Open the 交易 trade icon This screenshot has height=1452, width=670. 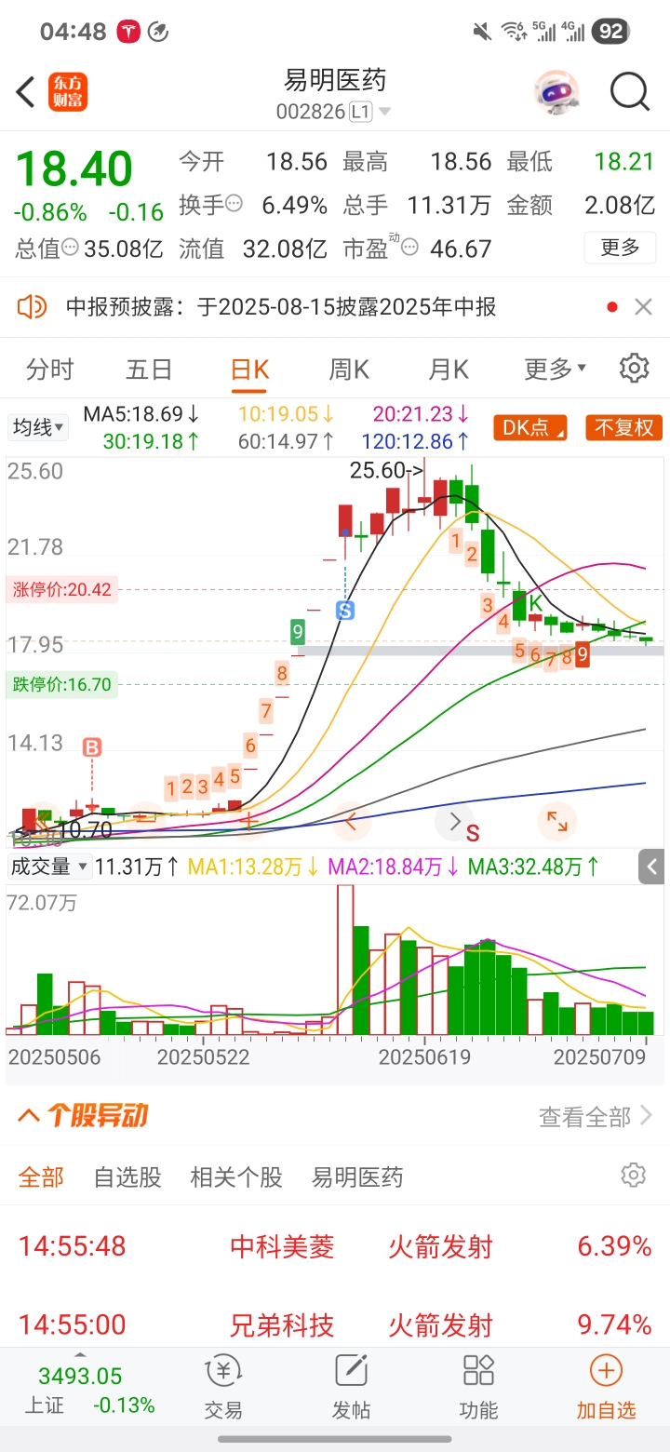[x=223, y=1388]
